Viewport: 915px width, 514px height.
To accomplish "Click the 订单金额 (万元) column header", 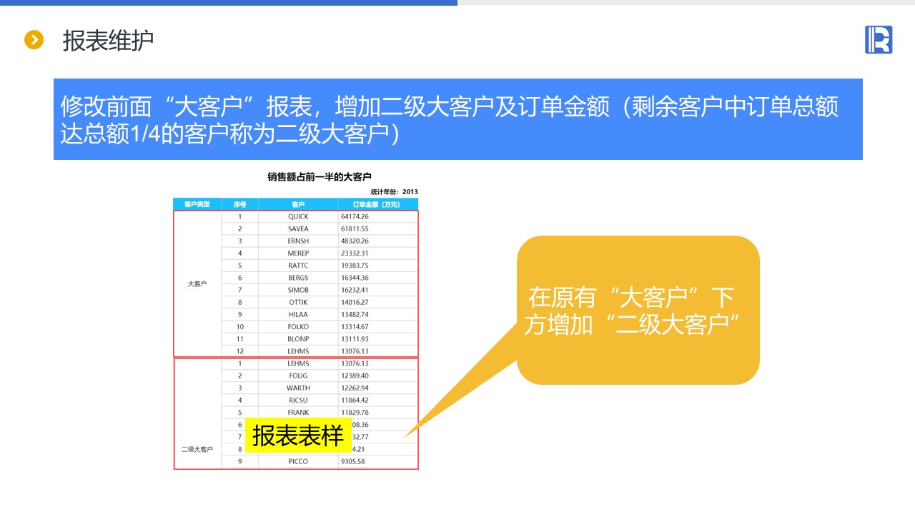I will click(x=378, y=204).
